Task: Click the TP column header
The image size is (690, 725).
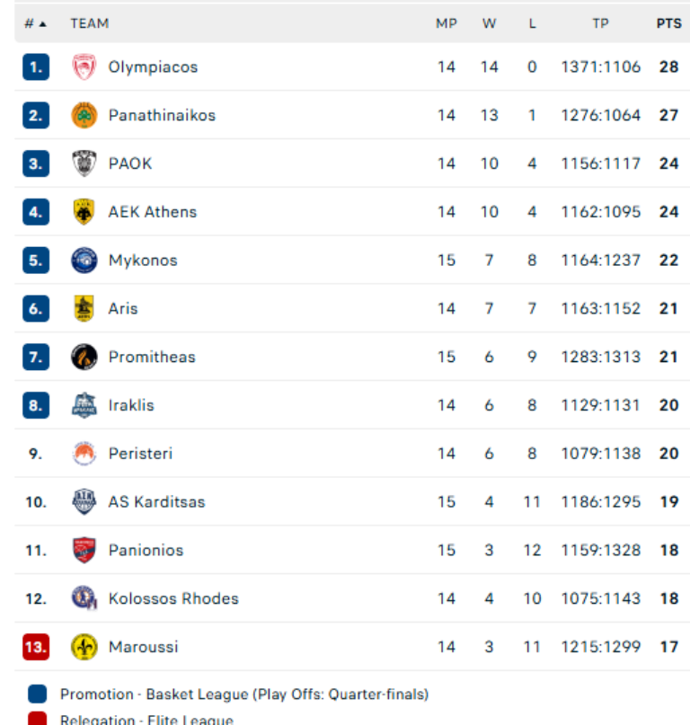Action: click(600, 24)
